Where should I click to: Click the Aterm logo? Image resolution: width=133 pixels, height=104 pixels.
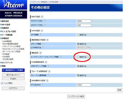tap(14, 5)
